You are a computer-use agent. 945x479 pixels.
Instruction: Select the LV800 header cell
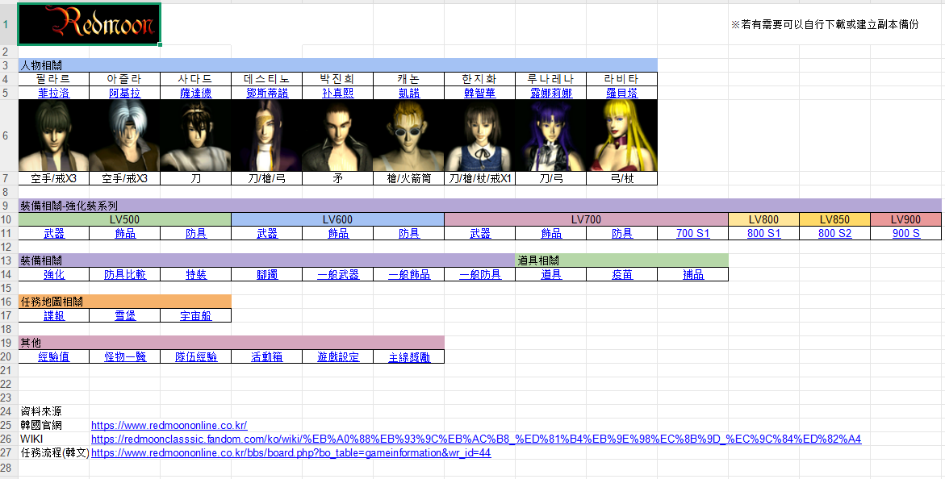pos(763,220)
